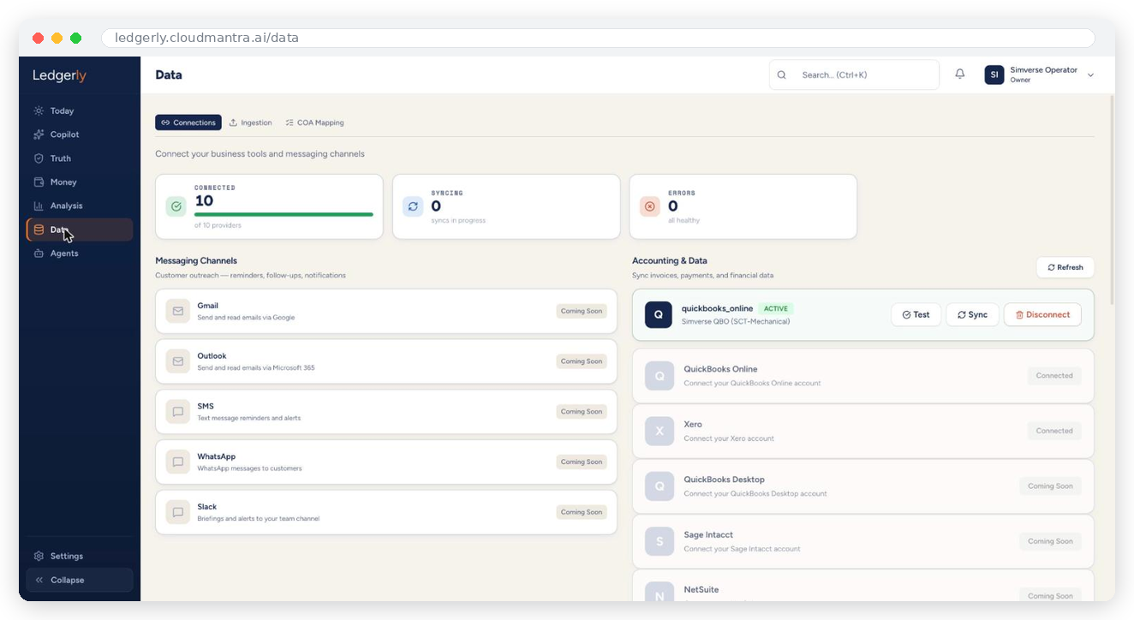Click the 'Accounting & Data' heading
Viewport: 1134px width, 620px height.
[670, 260]
